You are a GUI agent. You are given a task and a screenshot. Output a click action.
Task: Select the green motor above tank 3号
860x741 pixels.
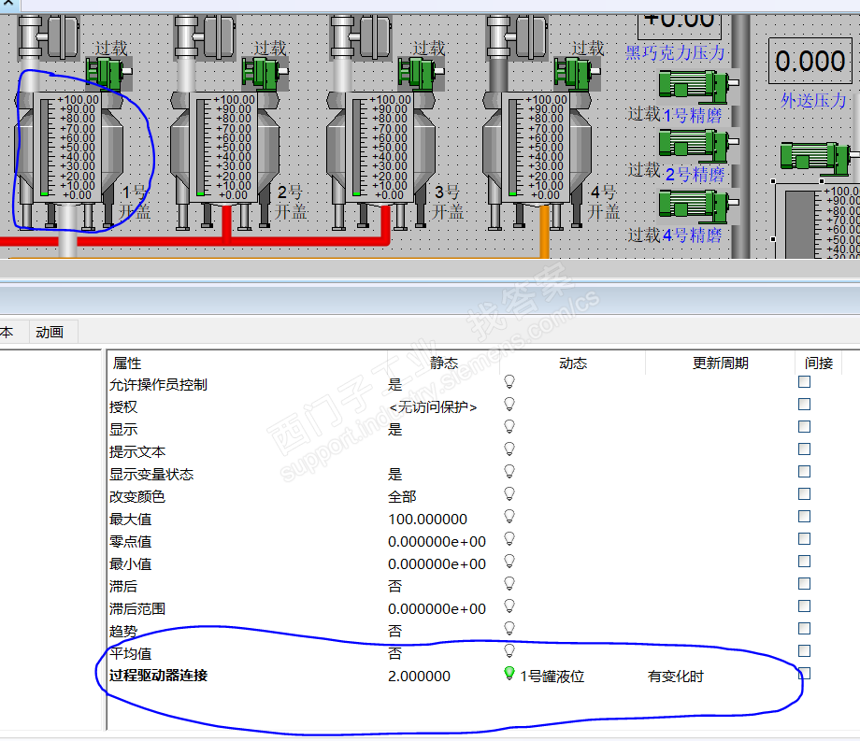422,74
